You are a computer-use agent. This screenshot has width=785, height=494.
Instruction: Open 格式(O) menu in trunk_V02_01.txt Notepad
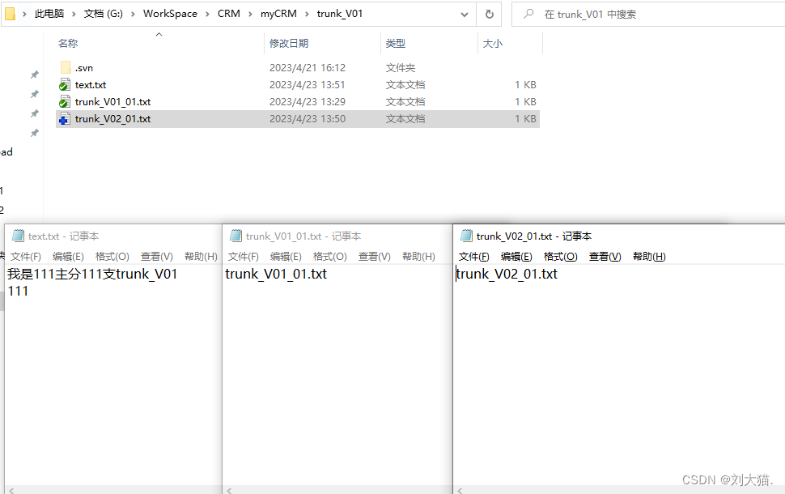pyautogui.click(x=560, y=257)
